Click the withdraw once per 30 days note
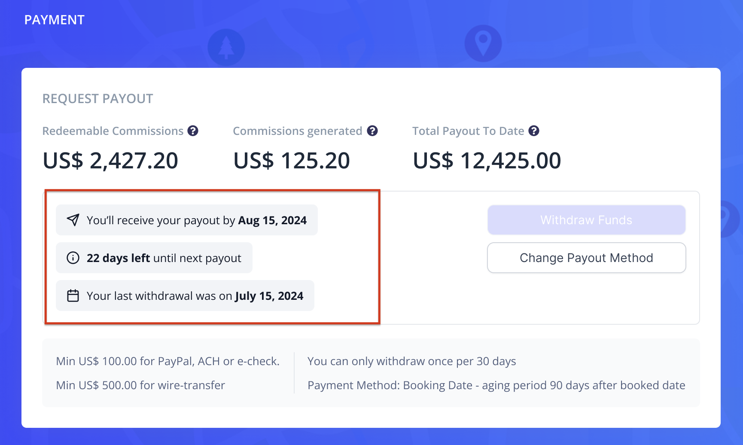The image size is (743, 445). 412,361
